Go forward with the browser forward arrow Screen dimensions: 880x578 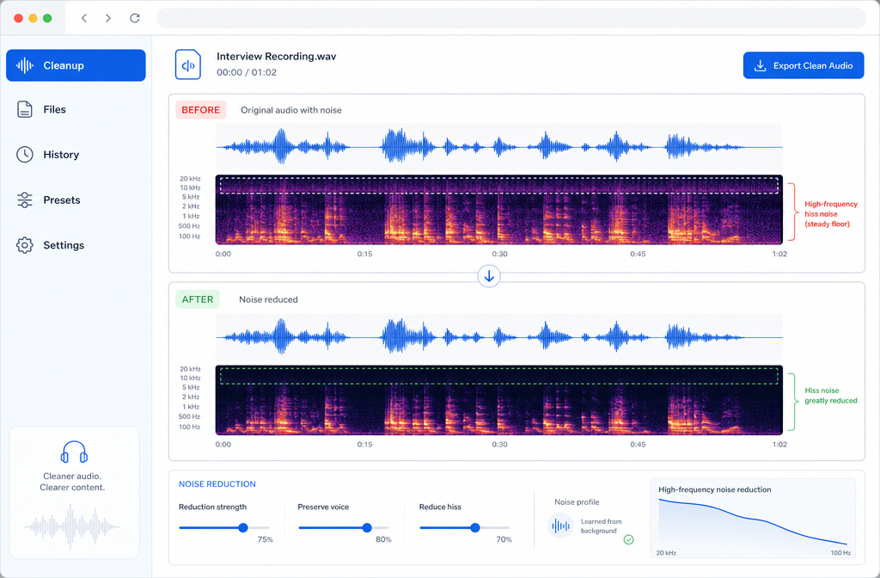107,18
